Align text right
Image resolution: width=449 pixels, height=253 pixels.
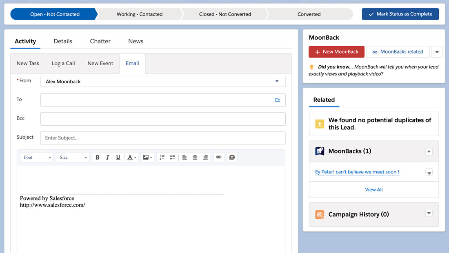click(x=205, y=158)
